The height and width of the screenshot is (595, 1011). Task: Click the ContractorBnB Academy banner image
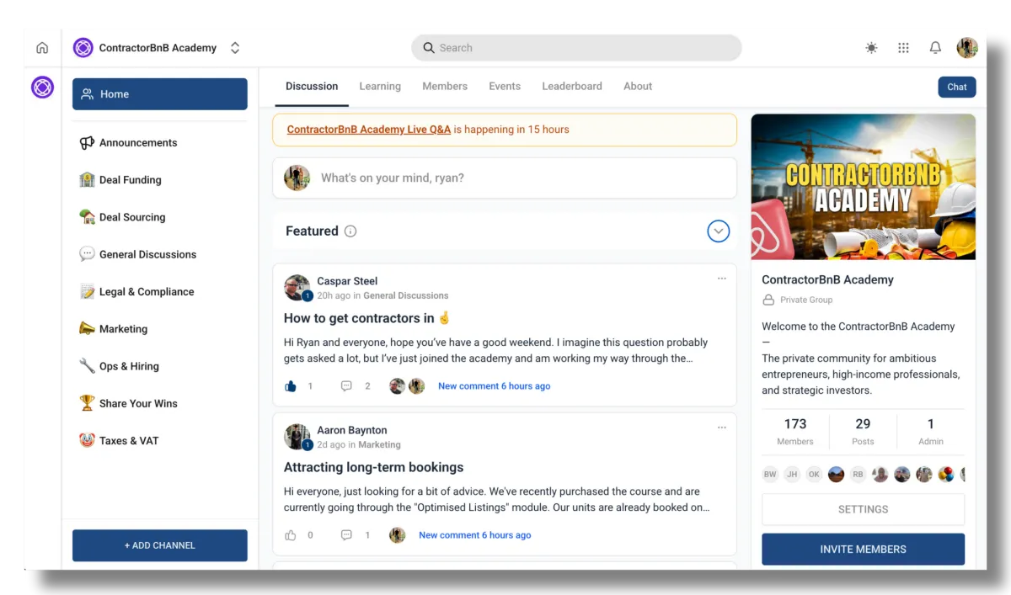click(x=864, y=187)
